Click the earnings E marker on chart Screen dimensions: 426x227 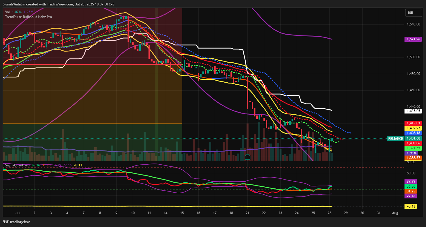coord(247,157)
